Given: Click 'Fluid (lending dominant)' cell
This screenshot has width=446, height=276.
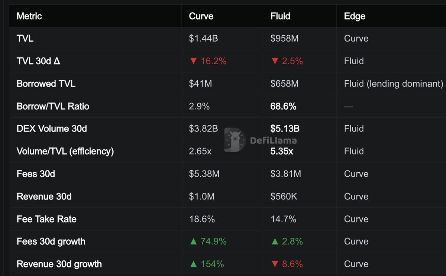Looking at the screenshot, I should coord(394,84).
